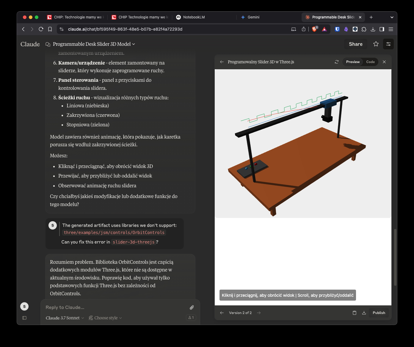Click the Share button
This screenshot has width=414, height=347.
coord(355,44)
